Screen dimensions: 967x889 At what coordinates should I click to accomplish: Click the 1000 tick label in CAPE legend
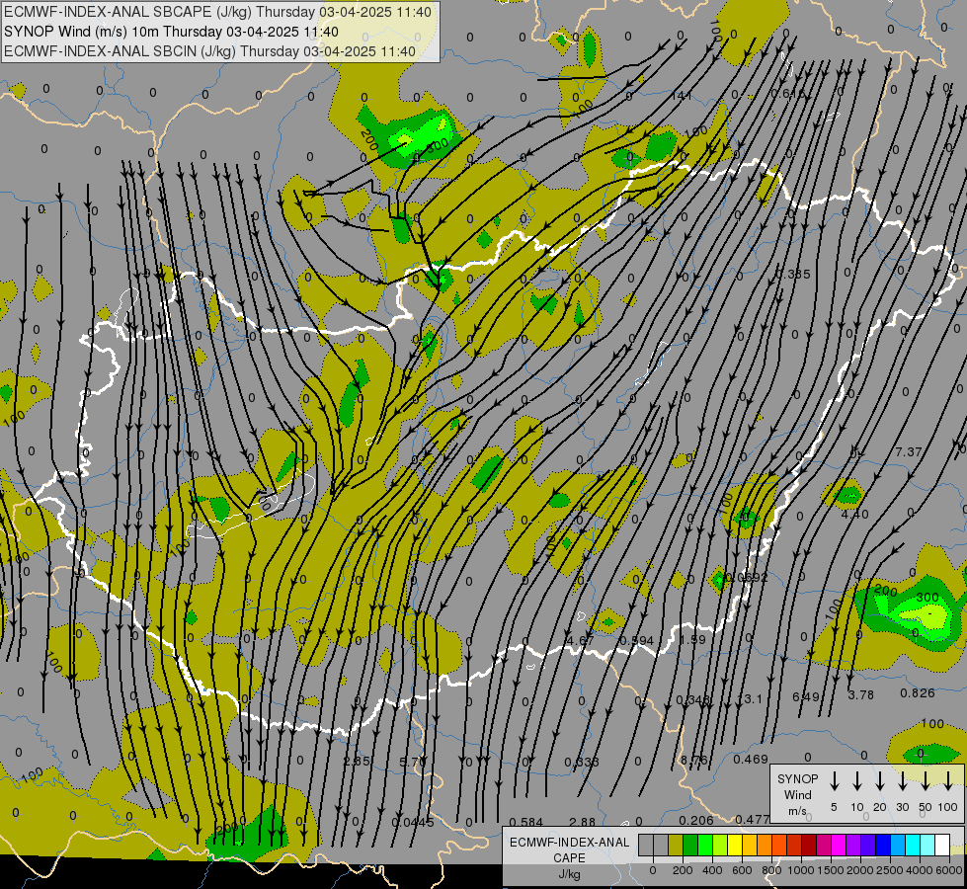(x=800, y=870)
